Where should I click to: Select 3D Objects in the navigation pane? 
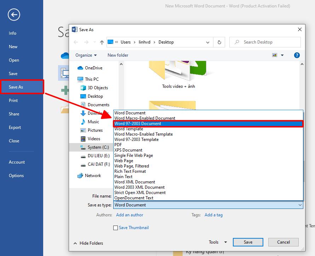(94, 88)
